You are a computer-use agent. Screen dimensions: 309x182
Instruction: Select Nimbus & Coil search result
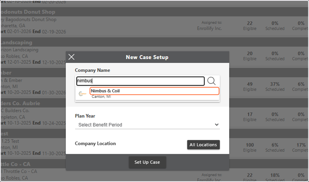pos(154,91)
